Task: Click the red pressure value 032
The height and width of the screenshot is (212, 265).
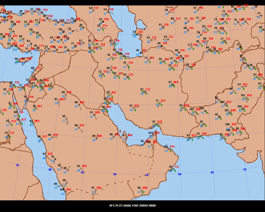Action: point(246,106)
